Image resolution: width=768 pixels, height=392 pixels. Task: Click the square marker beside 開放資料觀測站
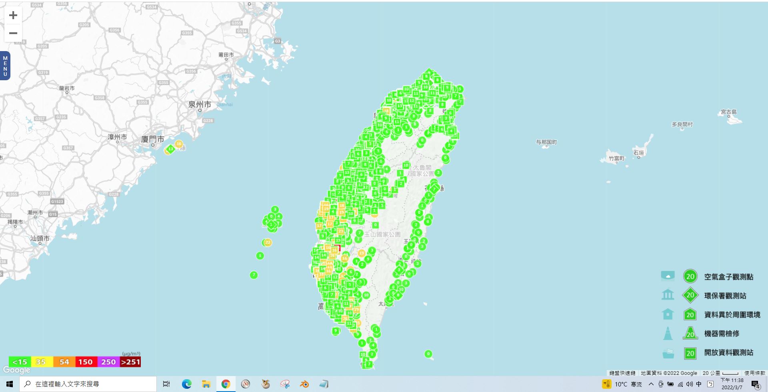tap(690, 353)
